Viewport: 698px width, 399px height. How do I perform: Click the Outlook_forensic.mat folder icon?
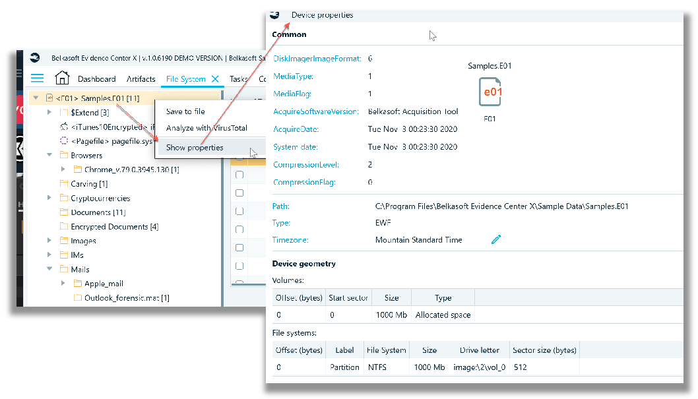coord(78,297)
